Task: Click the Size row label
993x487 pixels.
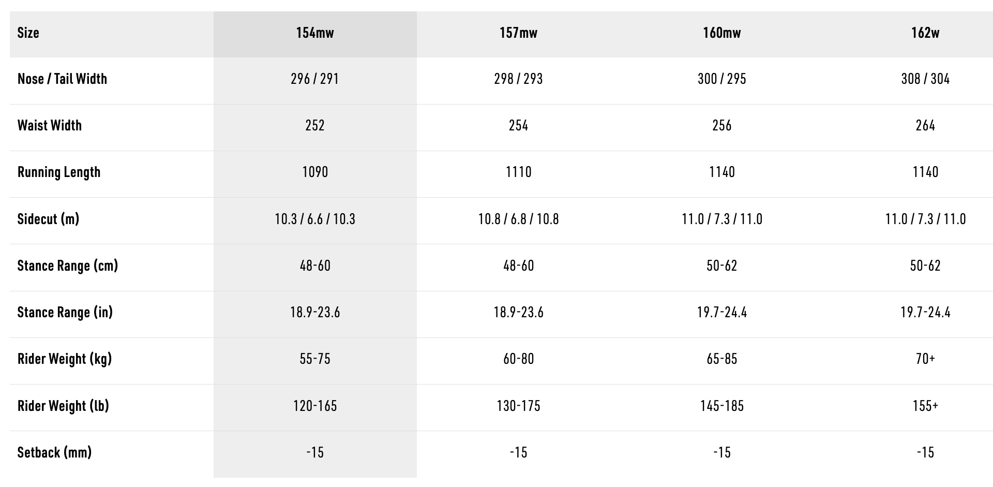Action: coord(28,33)
